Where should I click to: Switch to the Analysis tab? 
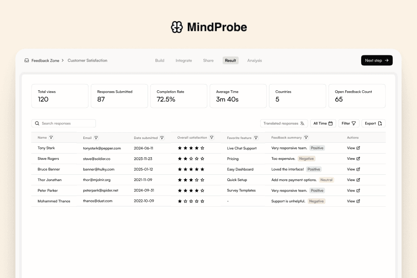[x=254, y=60]
